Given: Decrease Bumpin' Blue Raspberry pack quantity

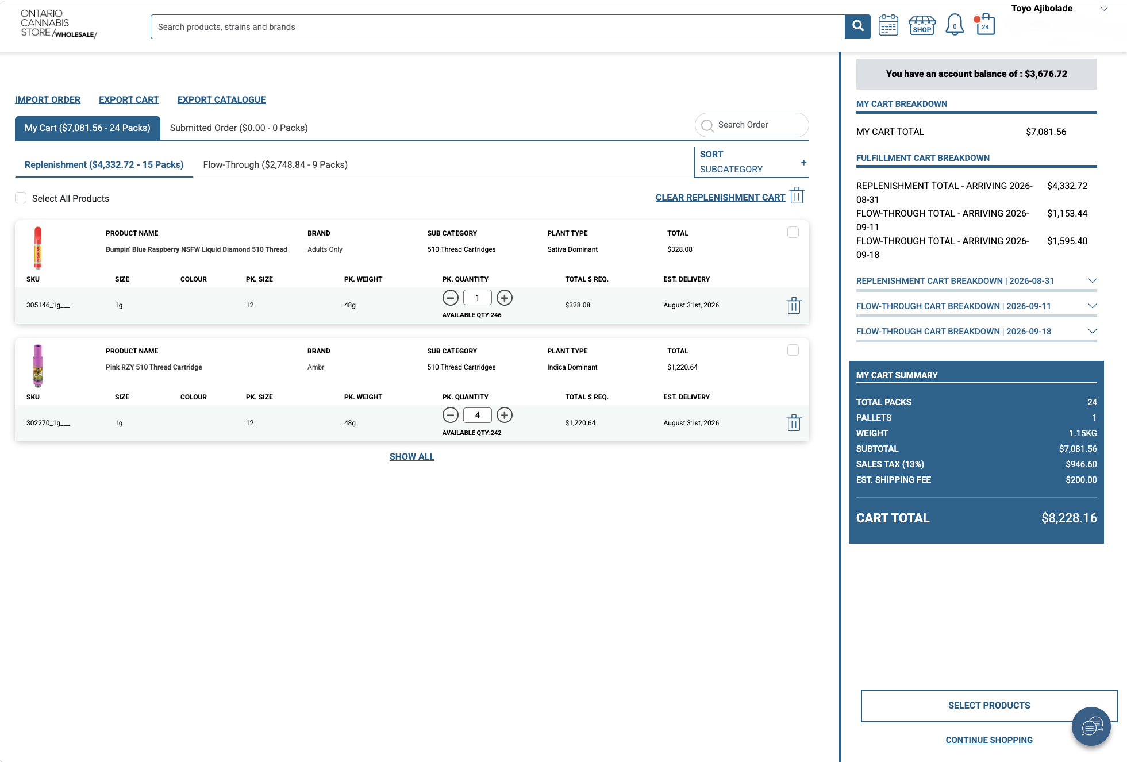Looking at the screenshot, I should tap(451, 298).
